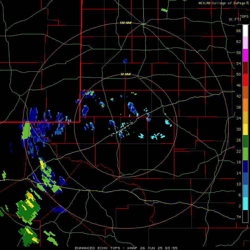250x250 pixels.
Task: Click the "TOPS" legend title
Action: coord(244,17)
